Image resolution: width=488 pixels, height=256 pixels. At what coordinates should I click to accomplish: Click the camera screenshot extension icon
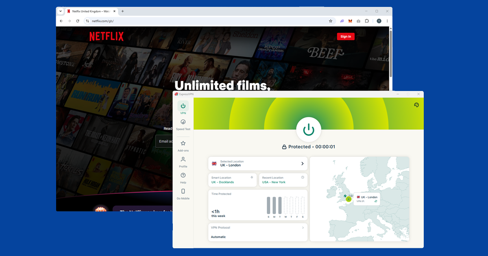358,21
